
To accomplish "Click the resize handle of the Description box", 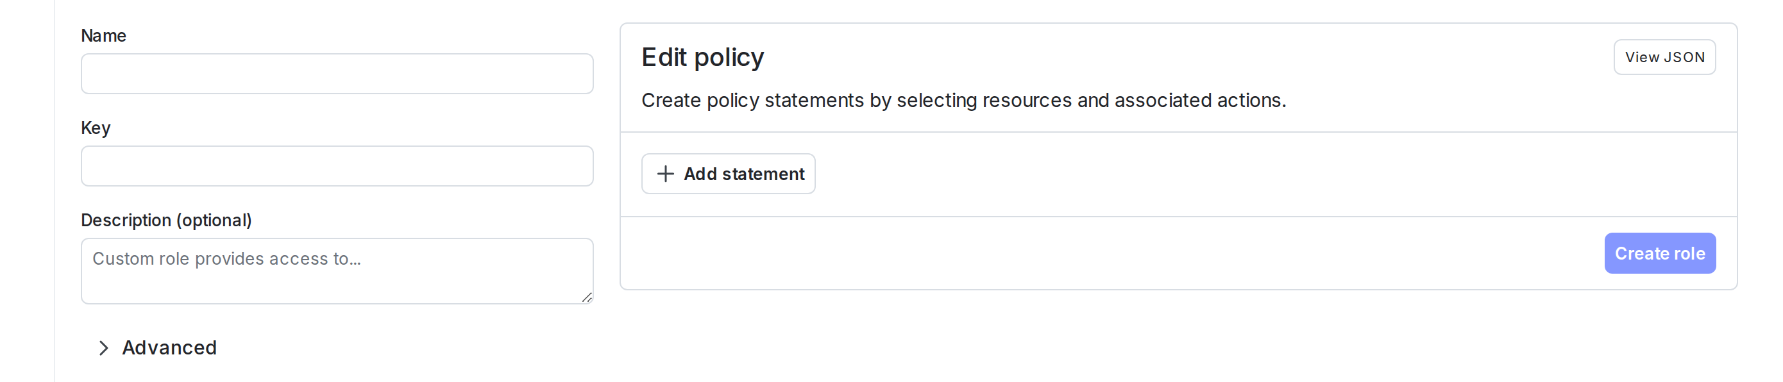I will click(587, 297).
